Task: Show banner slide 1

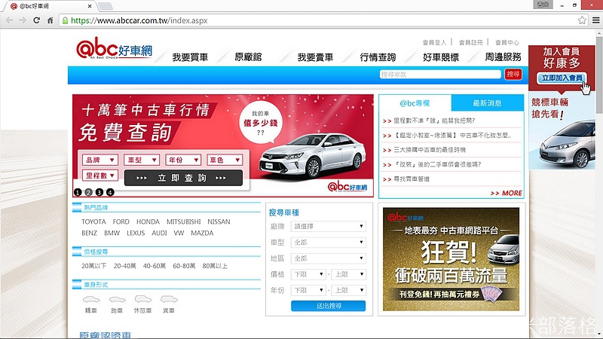Action: coord(78,192)
